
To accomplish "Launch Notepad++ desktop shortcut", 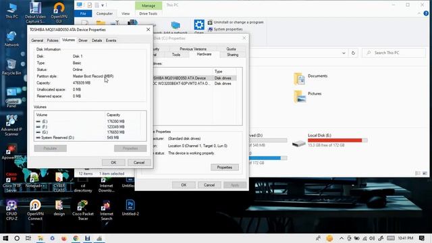I will [35, 180].
